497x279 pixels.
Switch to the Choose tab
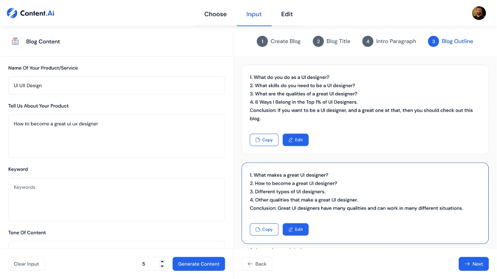pyautogui.click(x=215, y=14)
